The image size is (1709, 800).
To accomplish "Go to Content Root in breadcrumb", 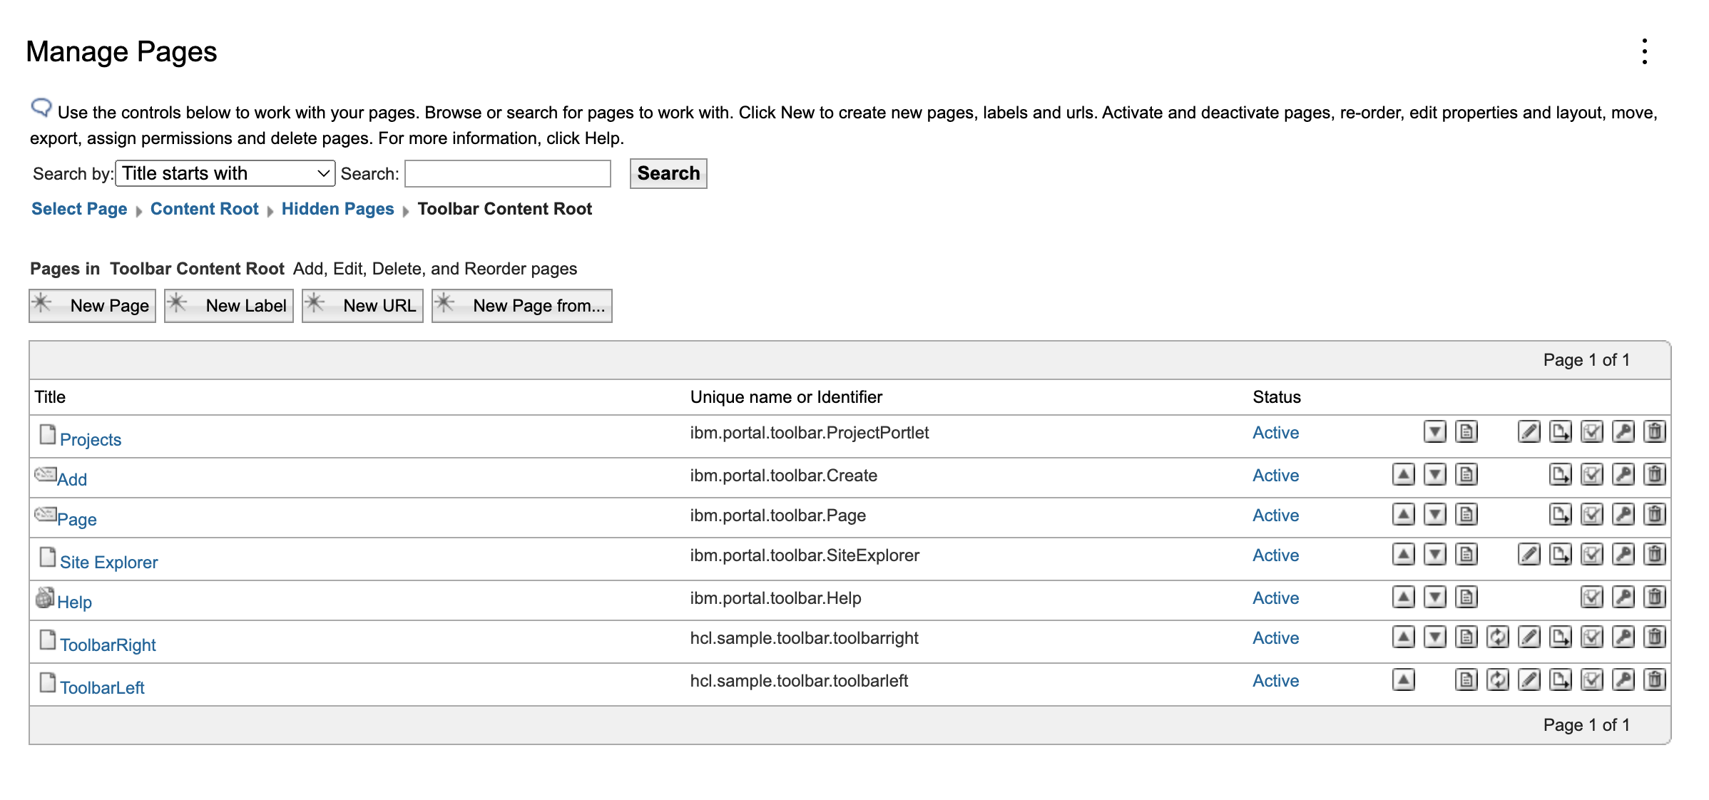I will click(x=205, y=208).
